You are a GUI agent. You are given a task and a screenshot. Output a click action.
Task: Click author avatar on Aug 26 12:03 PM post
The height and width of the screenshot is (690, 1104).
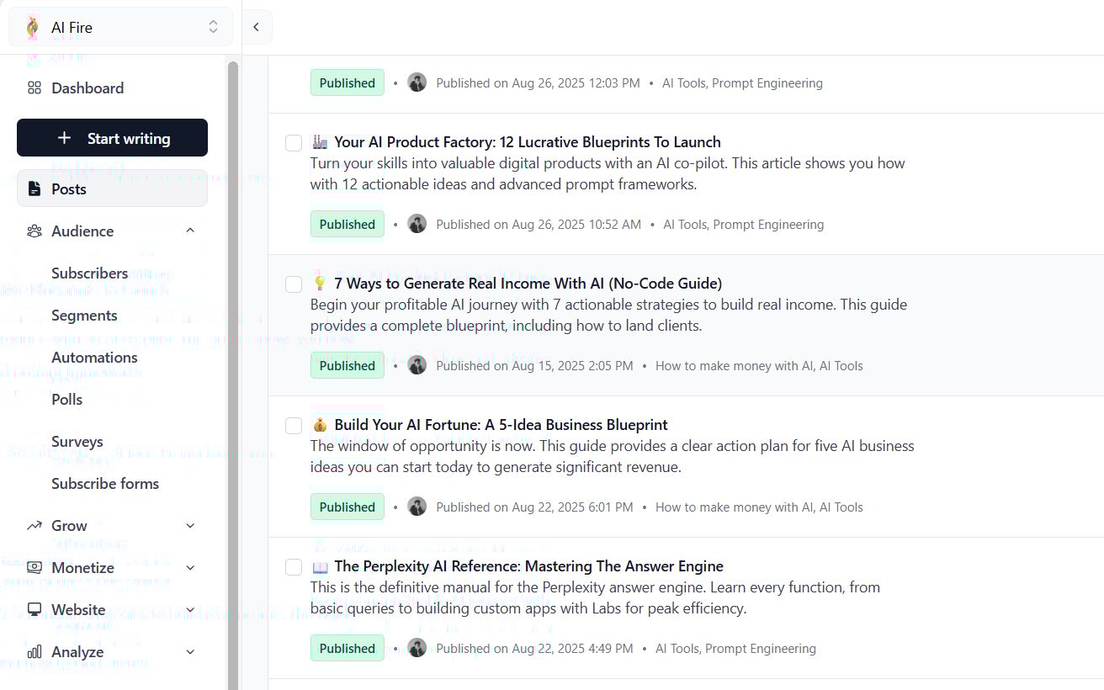tap(417, 82)
